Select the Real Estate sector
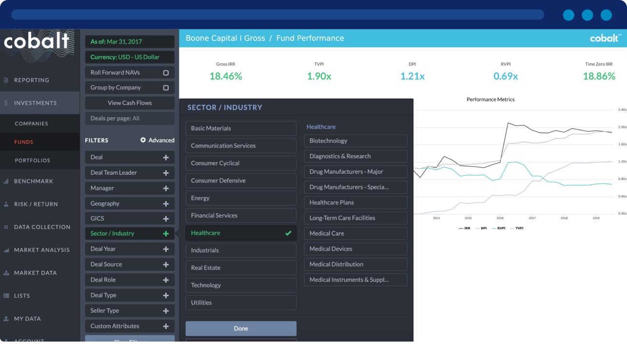627x344 pixels. pyautogui.click(x=241, y=268)
